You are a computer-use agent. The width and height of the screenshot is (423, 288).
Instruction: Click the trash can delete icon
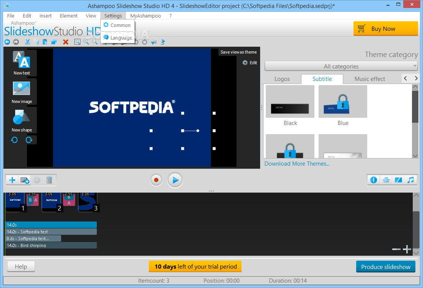coord(49,180)
